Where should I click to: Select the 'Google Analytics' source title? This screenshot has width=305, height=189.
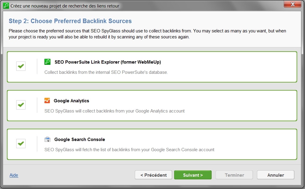pyautogui.click(x=71, y=101)
